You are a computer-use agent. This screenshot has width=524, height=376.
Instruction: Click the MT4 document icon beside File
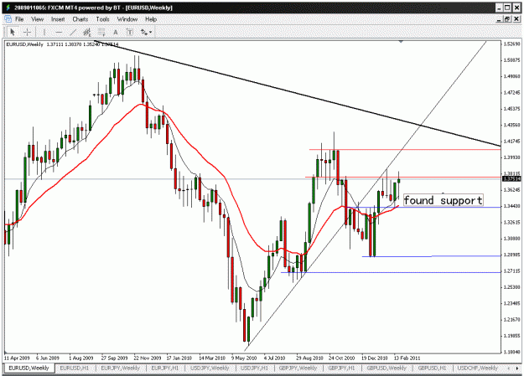pyautogui.click(x=8, y=19)
